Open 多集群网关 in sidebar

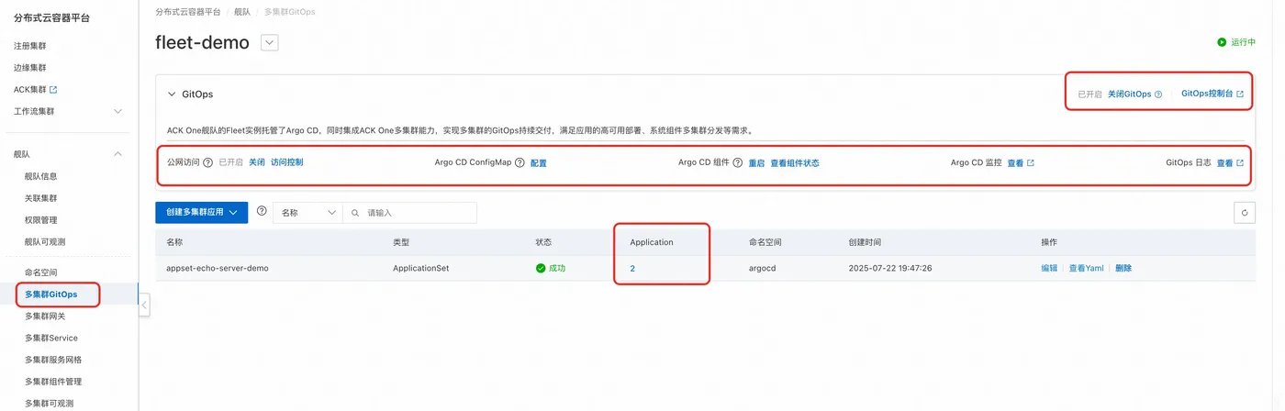pyautogui.click(x=45, y=316)
